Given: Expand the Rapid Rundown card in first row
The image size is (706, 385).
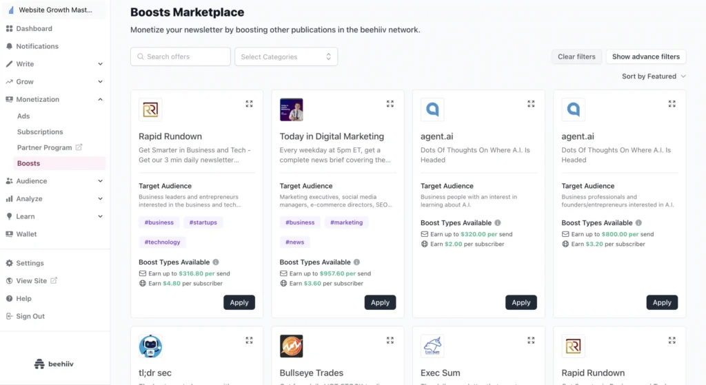Looking at the screenshot, I should (x=249, y=103).
